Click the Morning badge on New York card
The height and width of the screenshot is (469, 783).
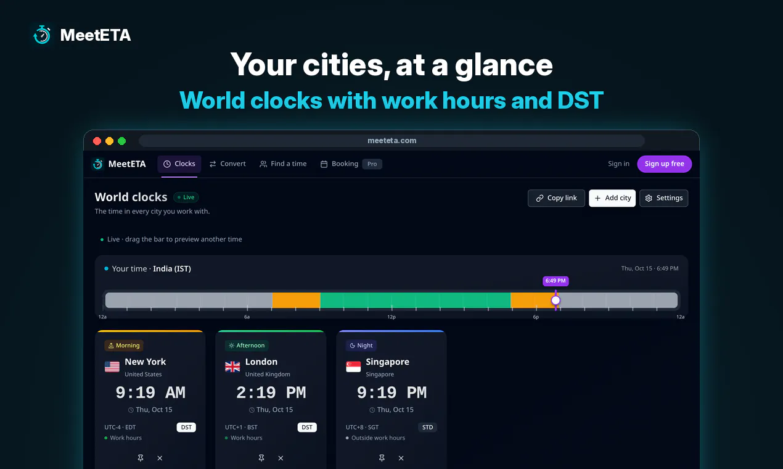(124, 346)
